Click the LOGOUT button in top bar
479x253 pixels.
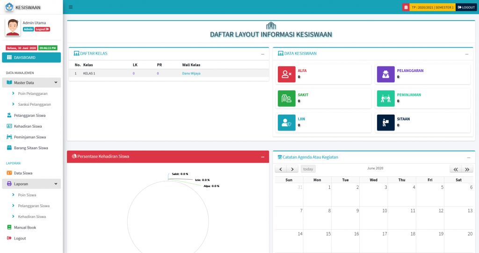466,7
